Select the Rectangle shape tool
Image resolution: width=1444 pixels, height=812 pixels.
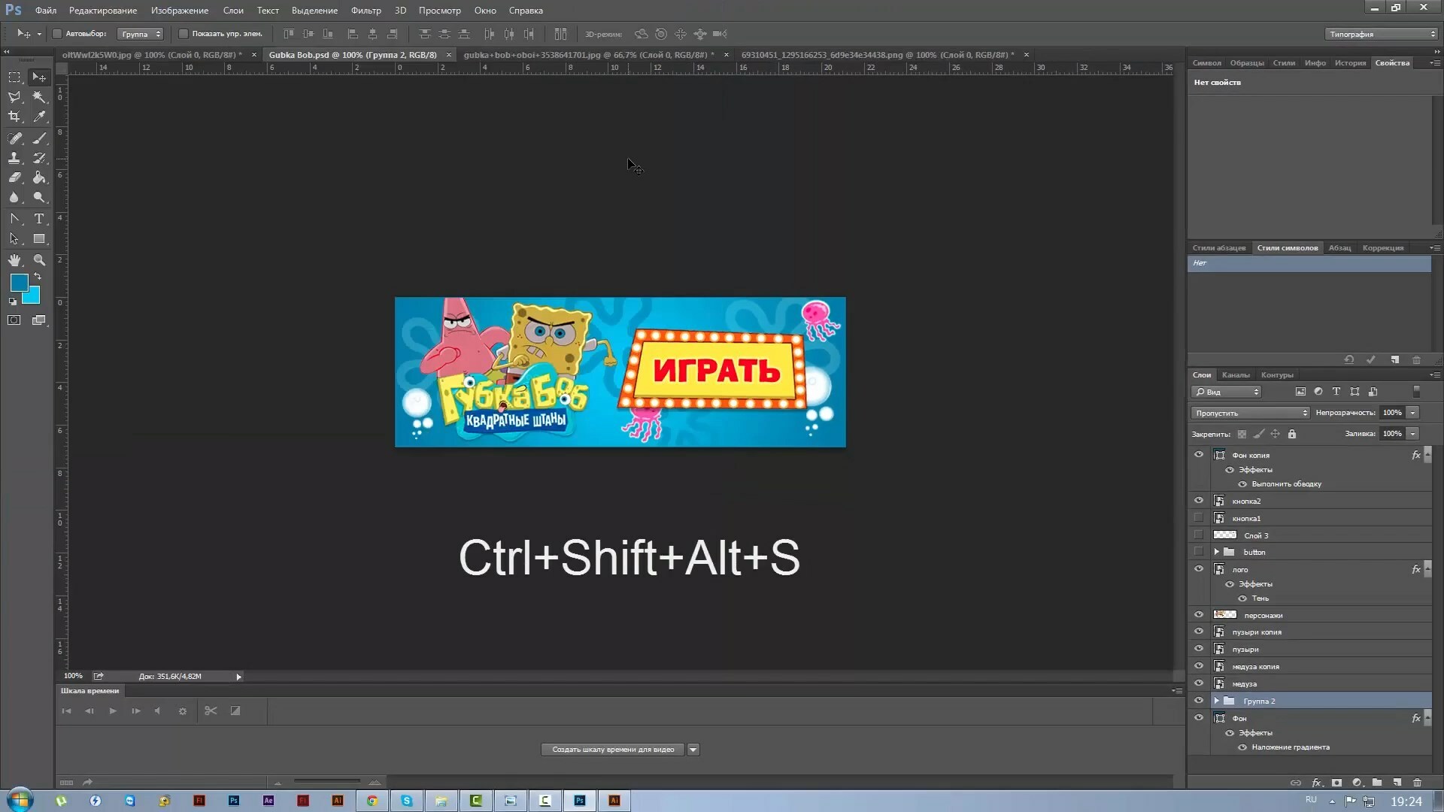pyautogui.click(x=39, y=239)
